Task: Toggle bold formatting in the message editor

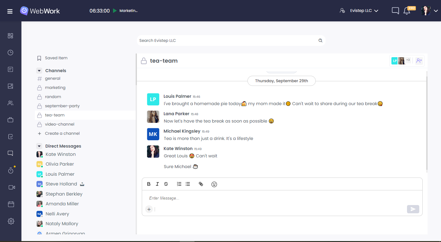Action: click(149, 184)
